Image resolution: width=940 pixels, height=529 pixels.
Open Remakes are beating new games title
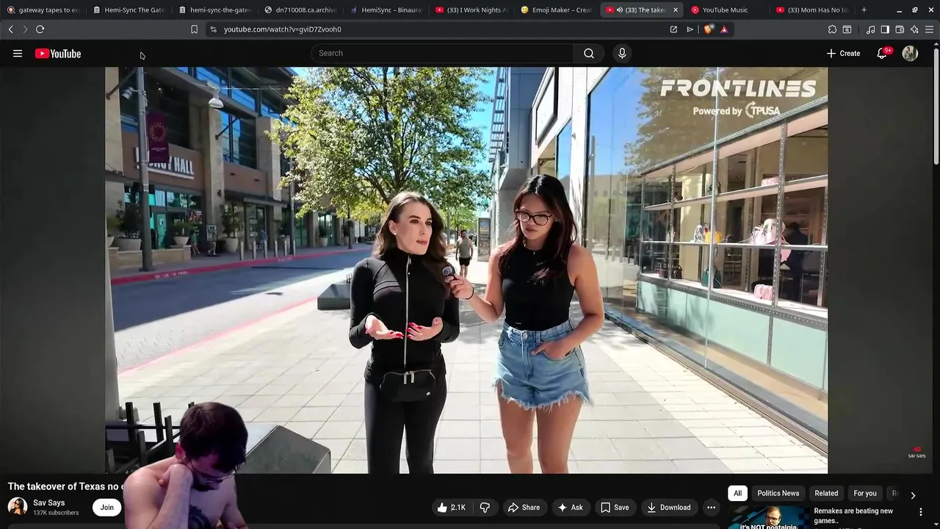pos(853,516)
